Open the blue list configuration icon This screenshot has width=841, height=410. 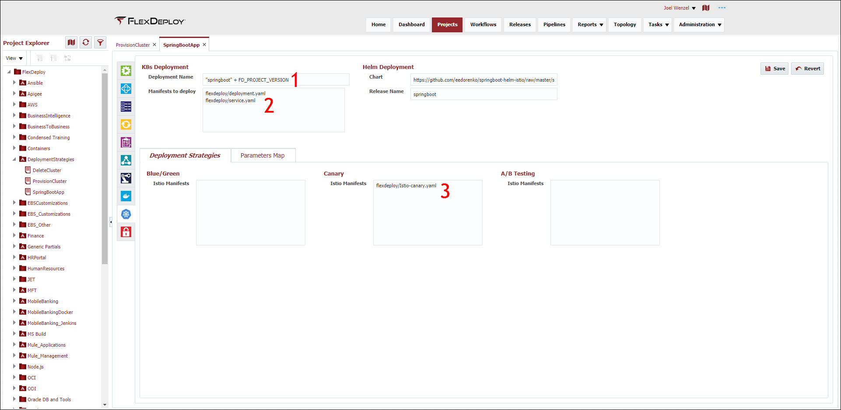126,107
